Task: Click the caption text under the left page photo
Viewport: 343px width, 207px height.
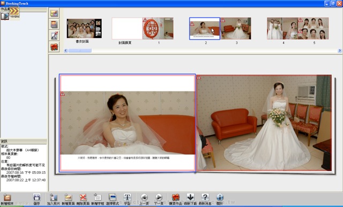Action: pyautogui.click(x=123, y=158)
